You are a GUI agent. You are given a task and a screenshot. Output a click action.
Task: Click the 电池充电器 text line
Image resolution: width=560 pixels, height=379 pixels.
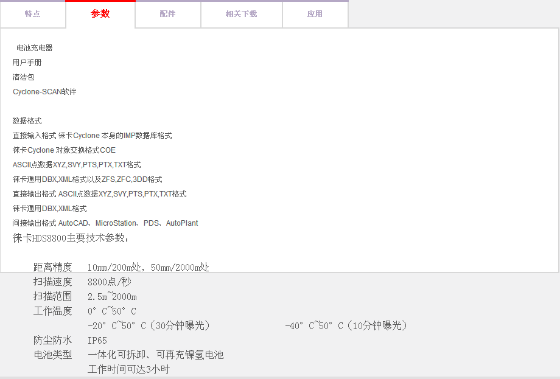click(34, 48)
